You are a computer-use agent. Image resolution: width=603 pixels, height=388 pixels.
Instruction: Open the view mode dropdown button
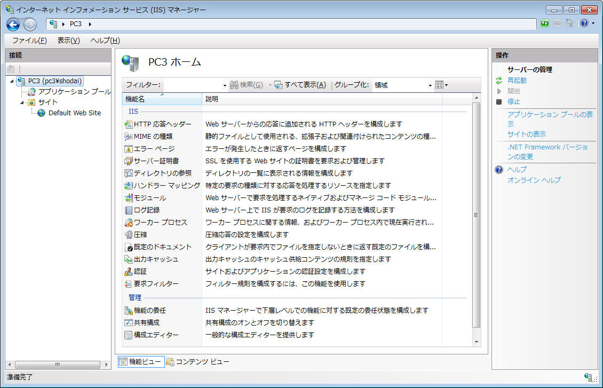441,85
